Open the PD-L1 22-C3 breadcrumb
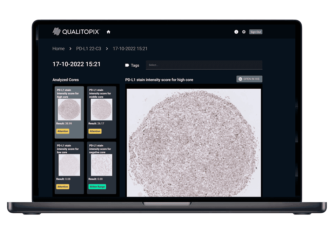Screen dimensions: 336x227 pos(88,49)
